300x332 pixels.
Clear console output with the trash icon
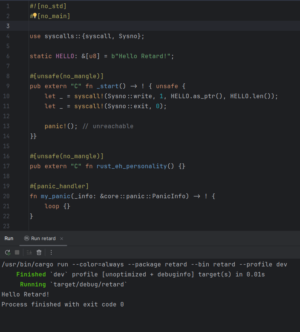tap(39, 252)
